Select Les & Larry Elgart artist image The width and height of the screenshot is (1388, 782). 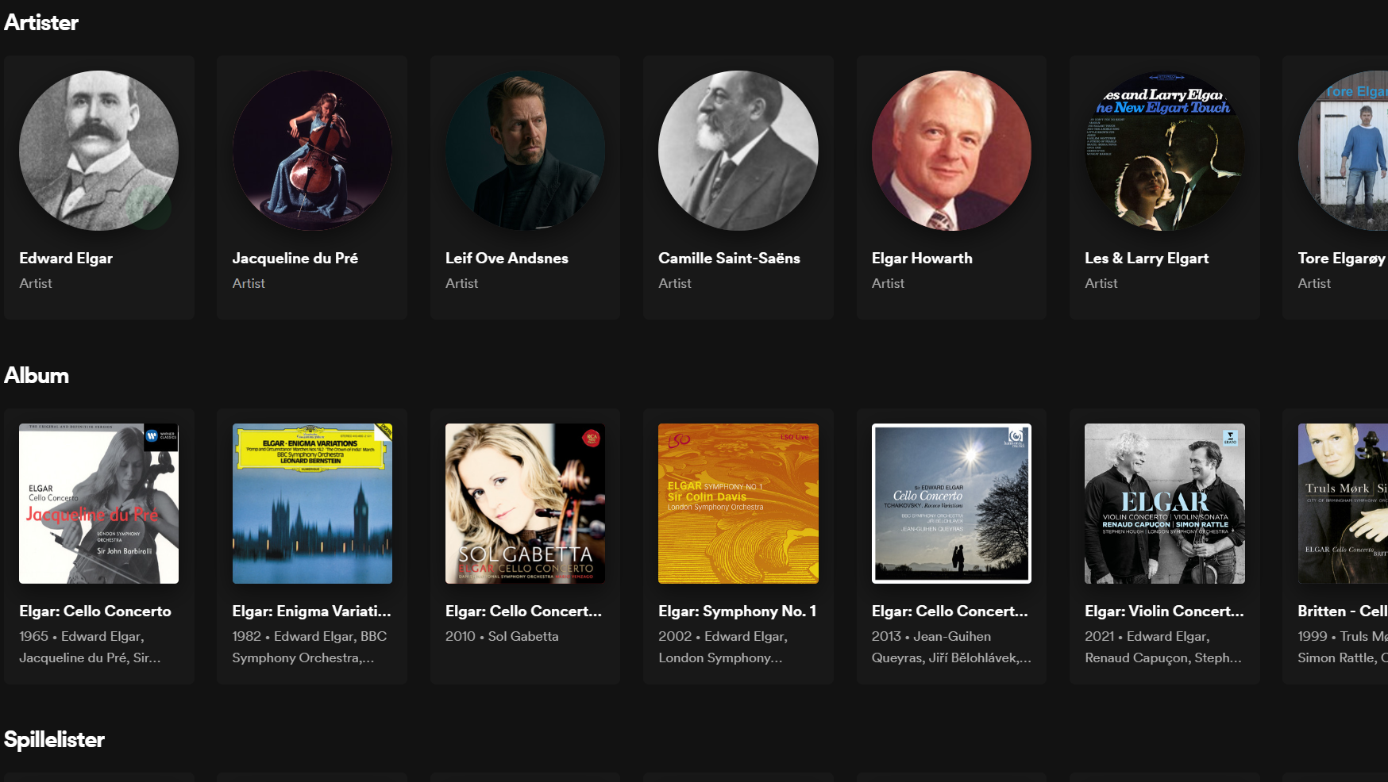pyautogui.click(x=1164, y=151)
